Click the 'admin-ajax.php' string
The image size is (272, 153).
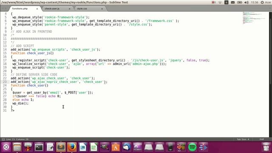coord(145,64)
